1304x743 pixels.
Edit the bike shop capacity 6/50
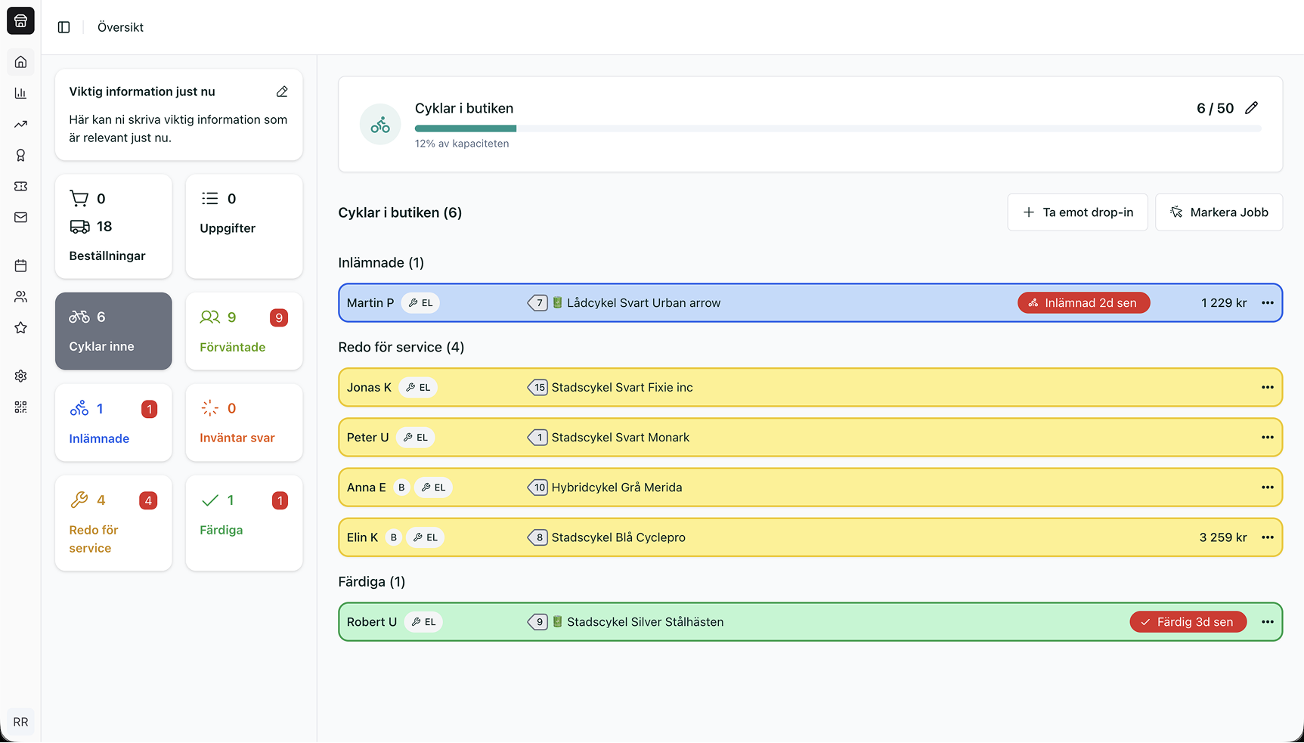1252,108
